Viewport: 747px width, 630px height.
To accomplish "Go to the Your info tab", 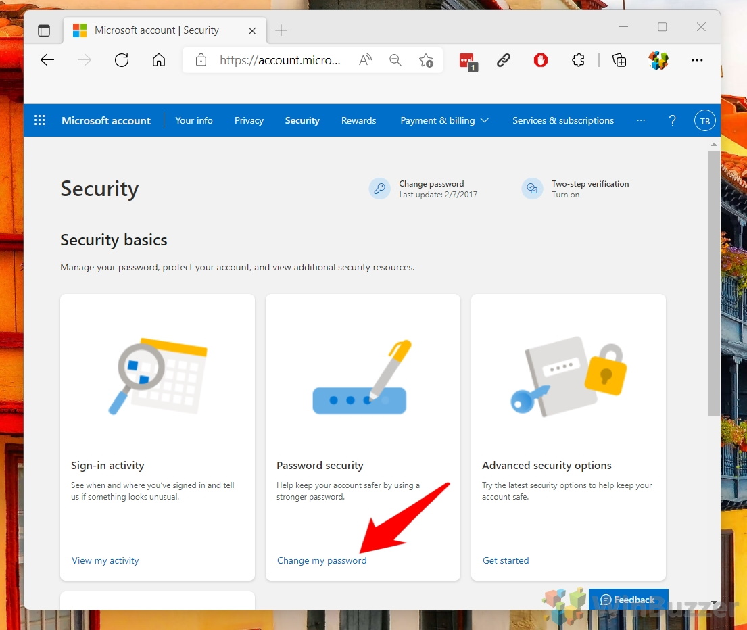I will click(x=194, y=120).
